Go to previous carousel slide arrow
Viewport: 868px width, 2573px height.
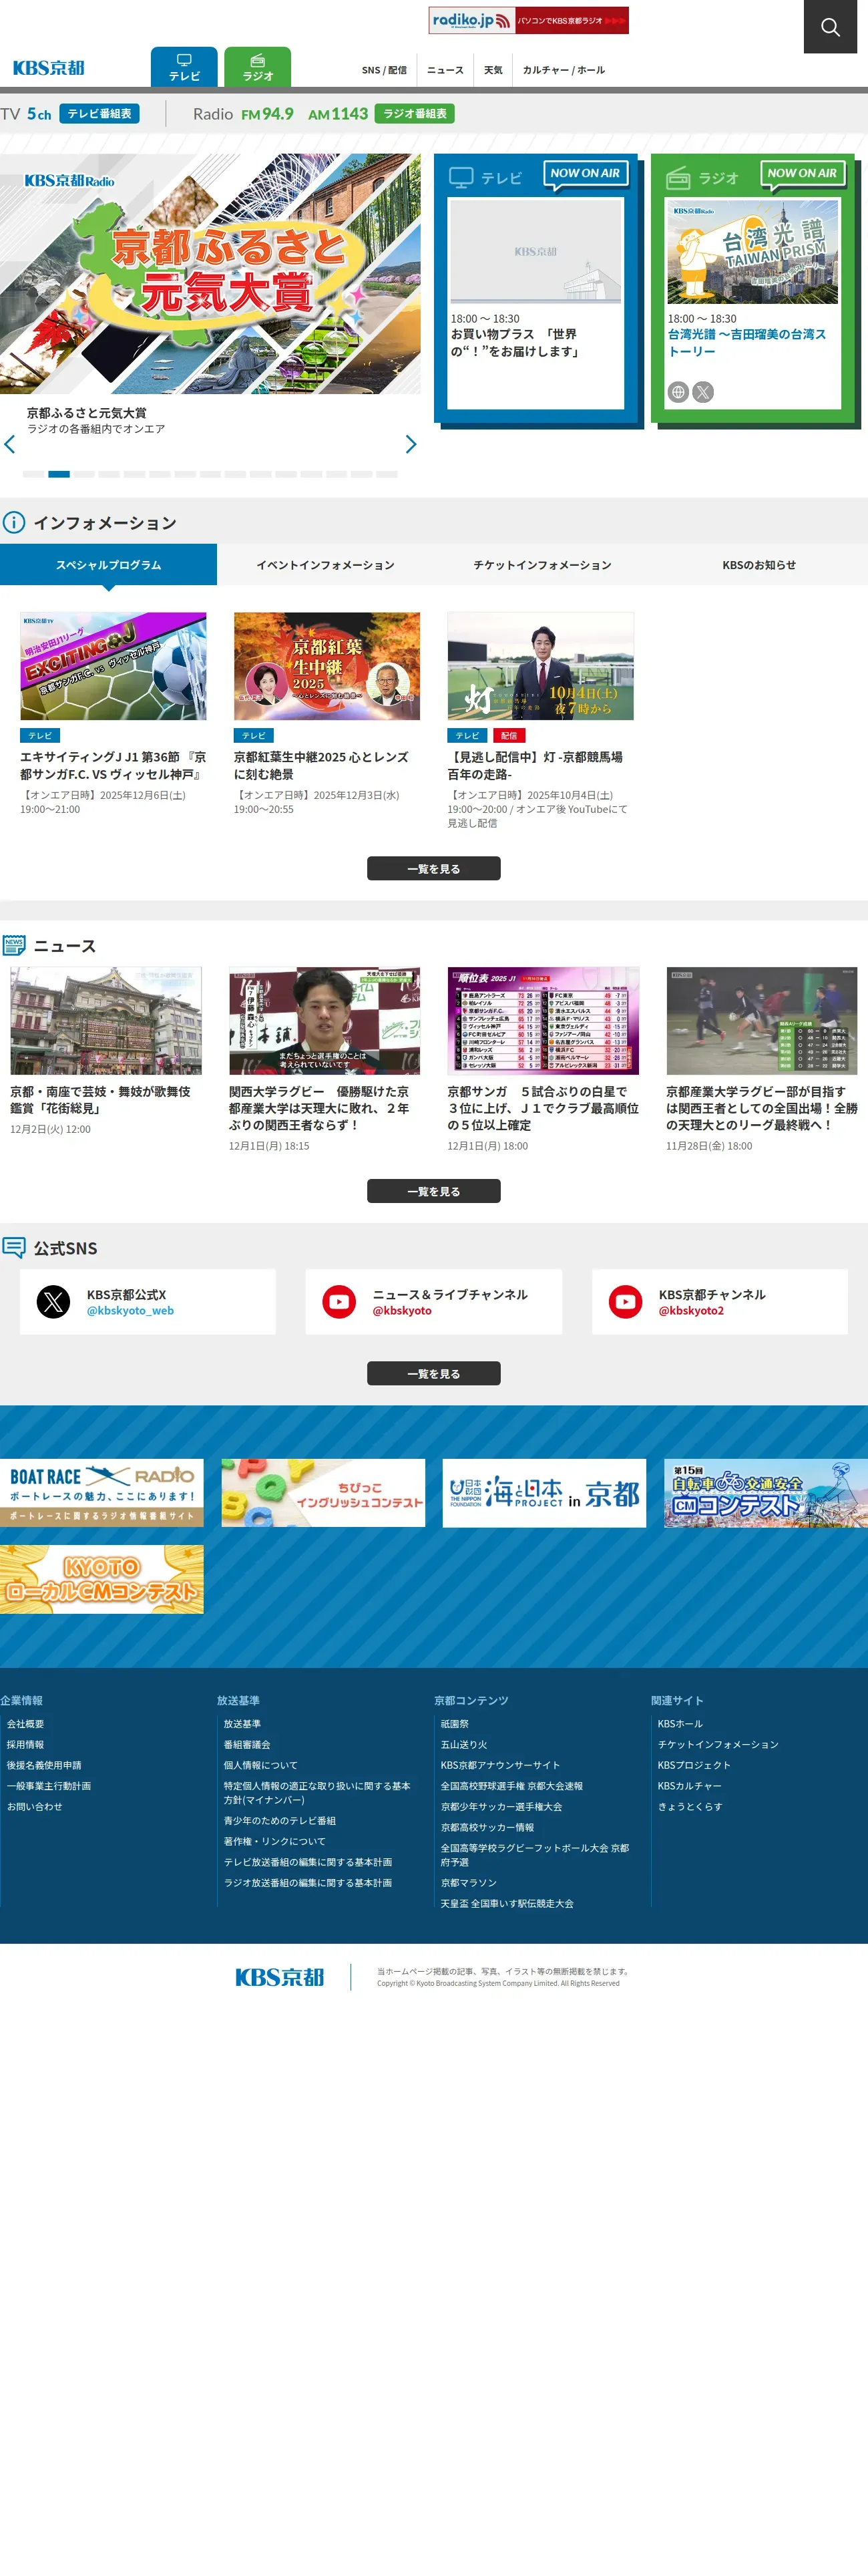[10, 444]
